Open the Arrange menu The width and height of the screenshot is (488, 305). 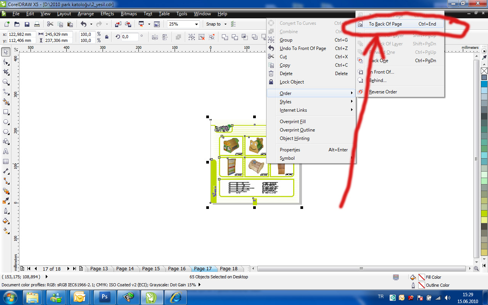[85, 14]
